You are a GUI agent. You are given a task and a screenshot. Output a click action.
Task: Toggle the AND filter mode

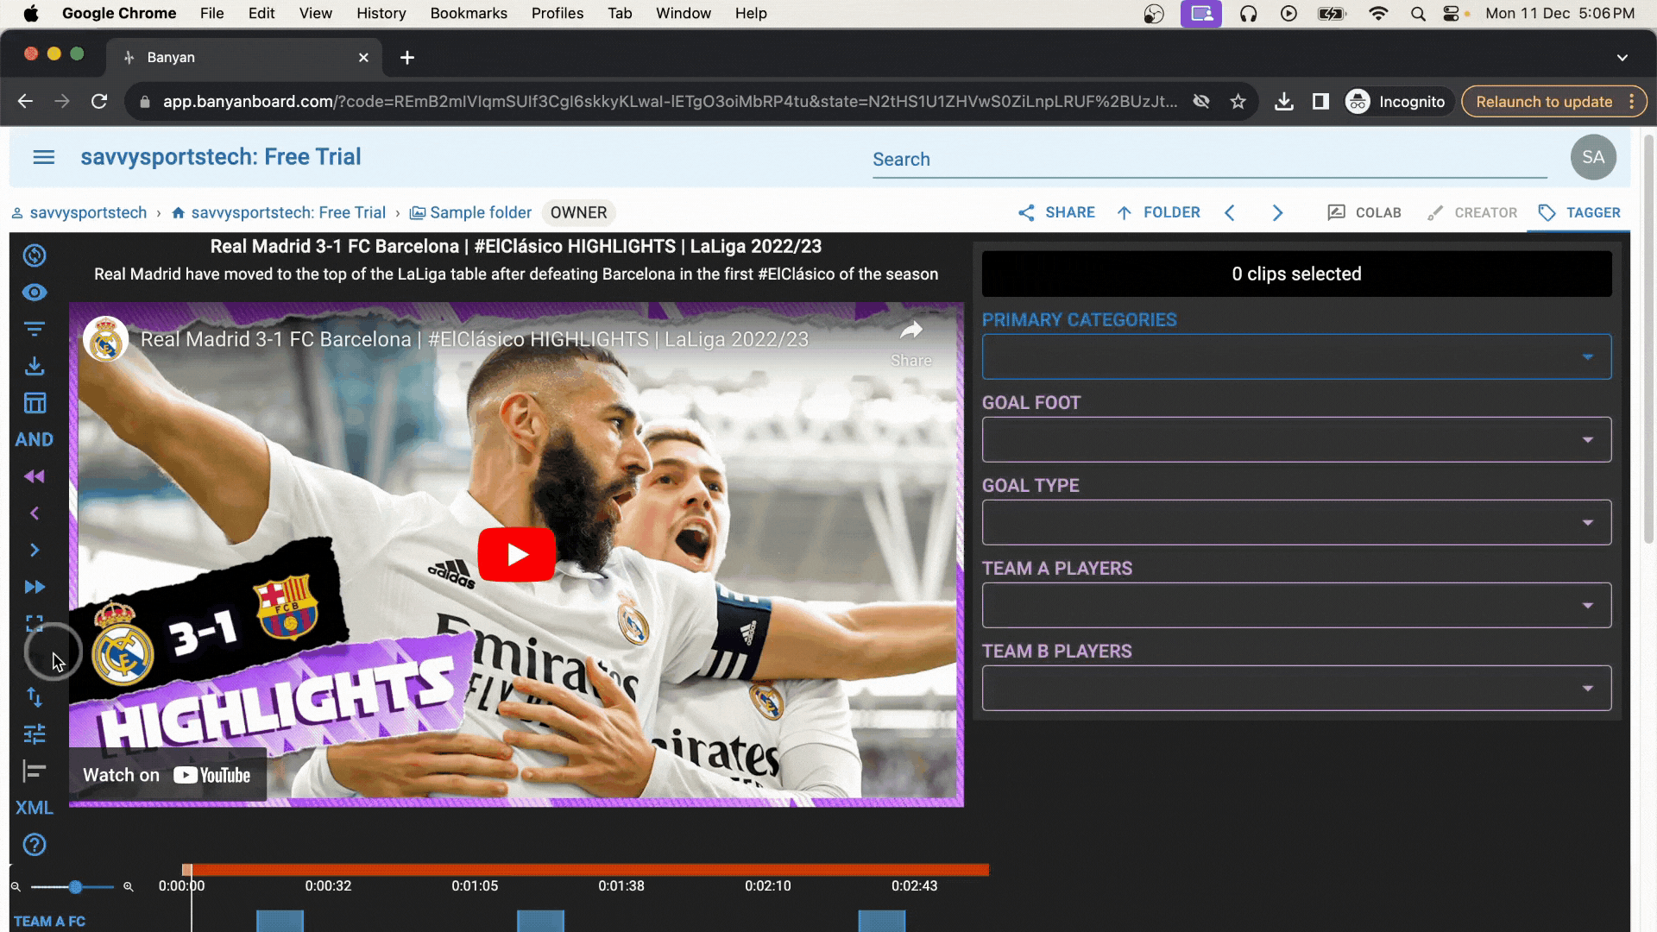point(35,440)
